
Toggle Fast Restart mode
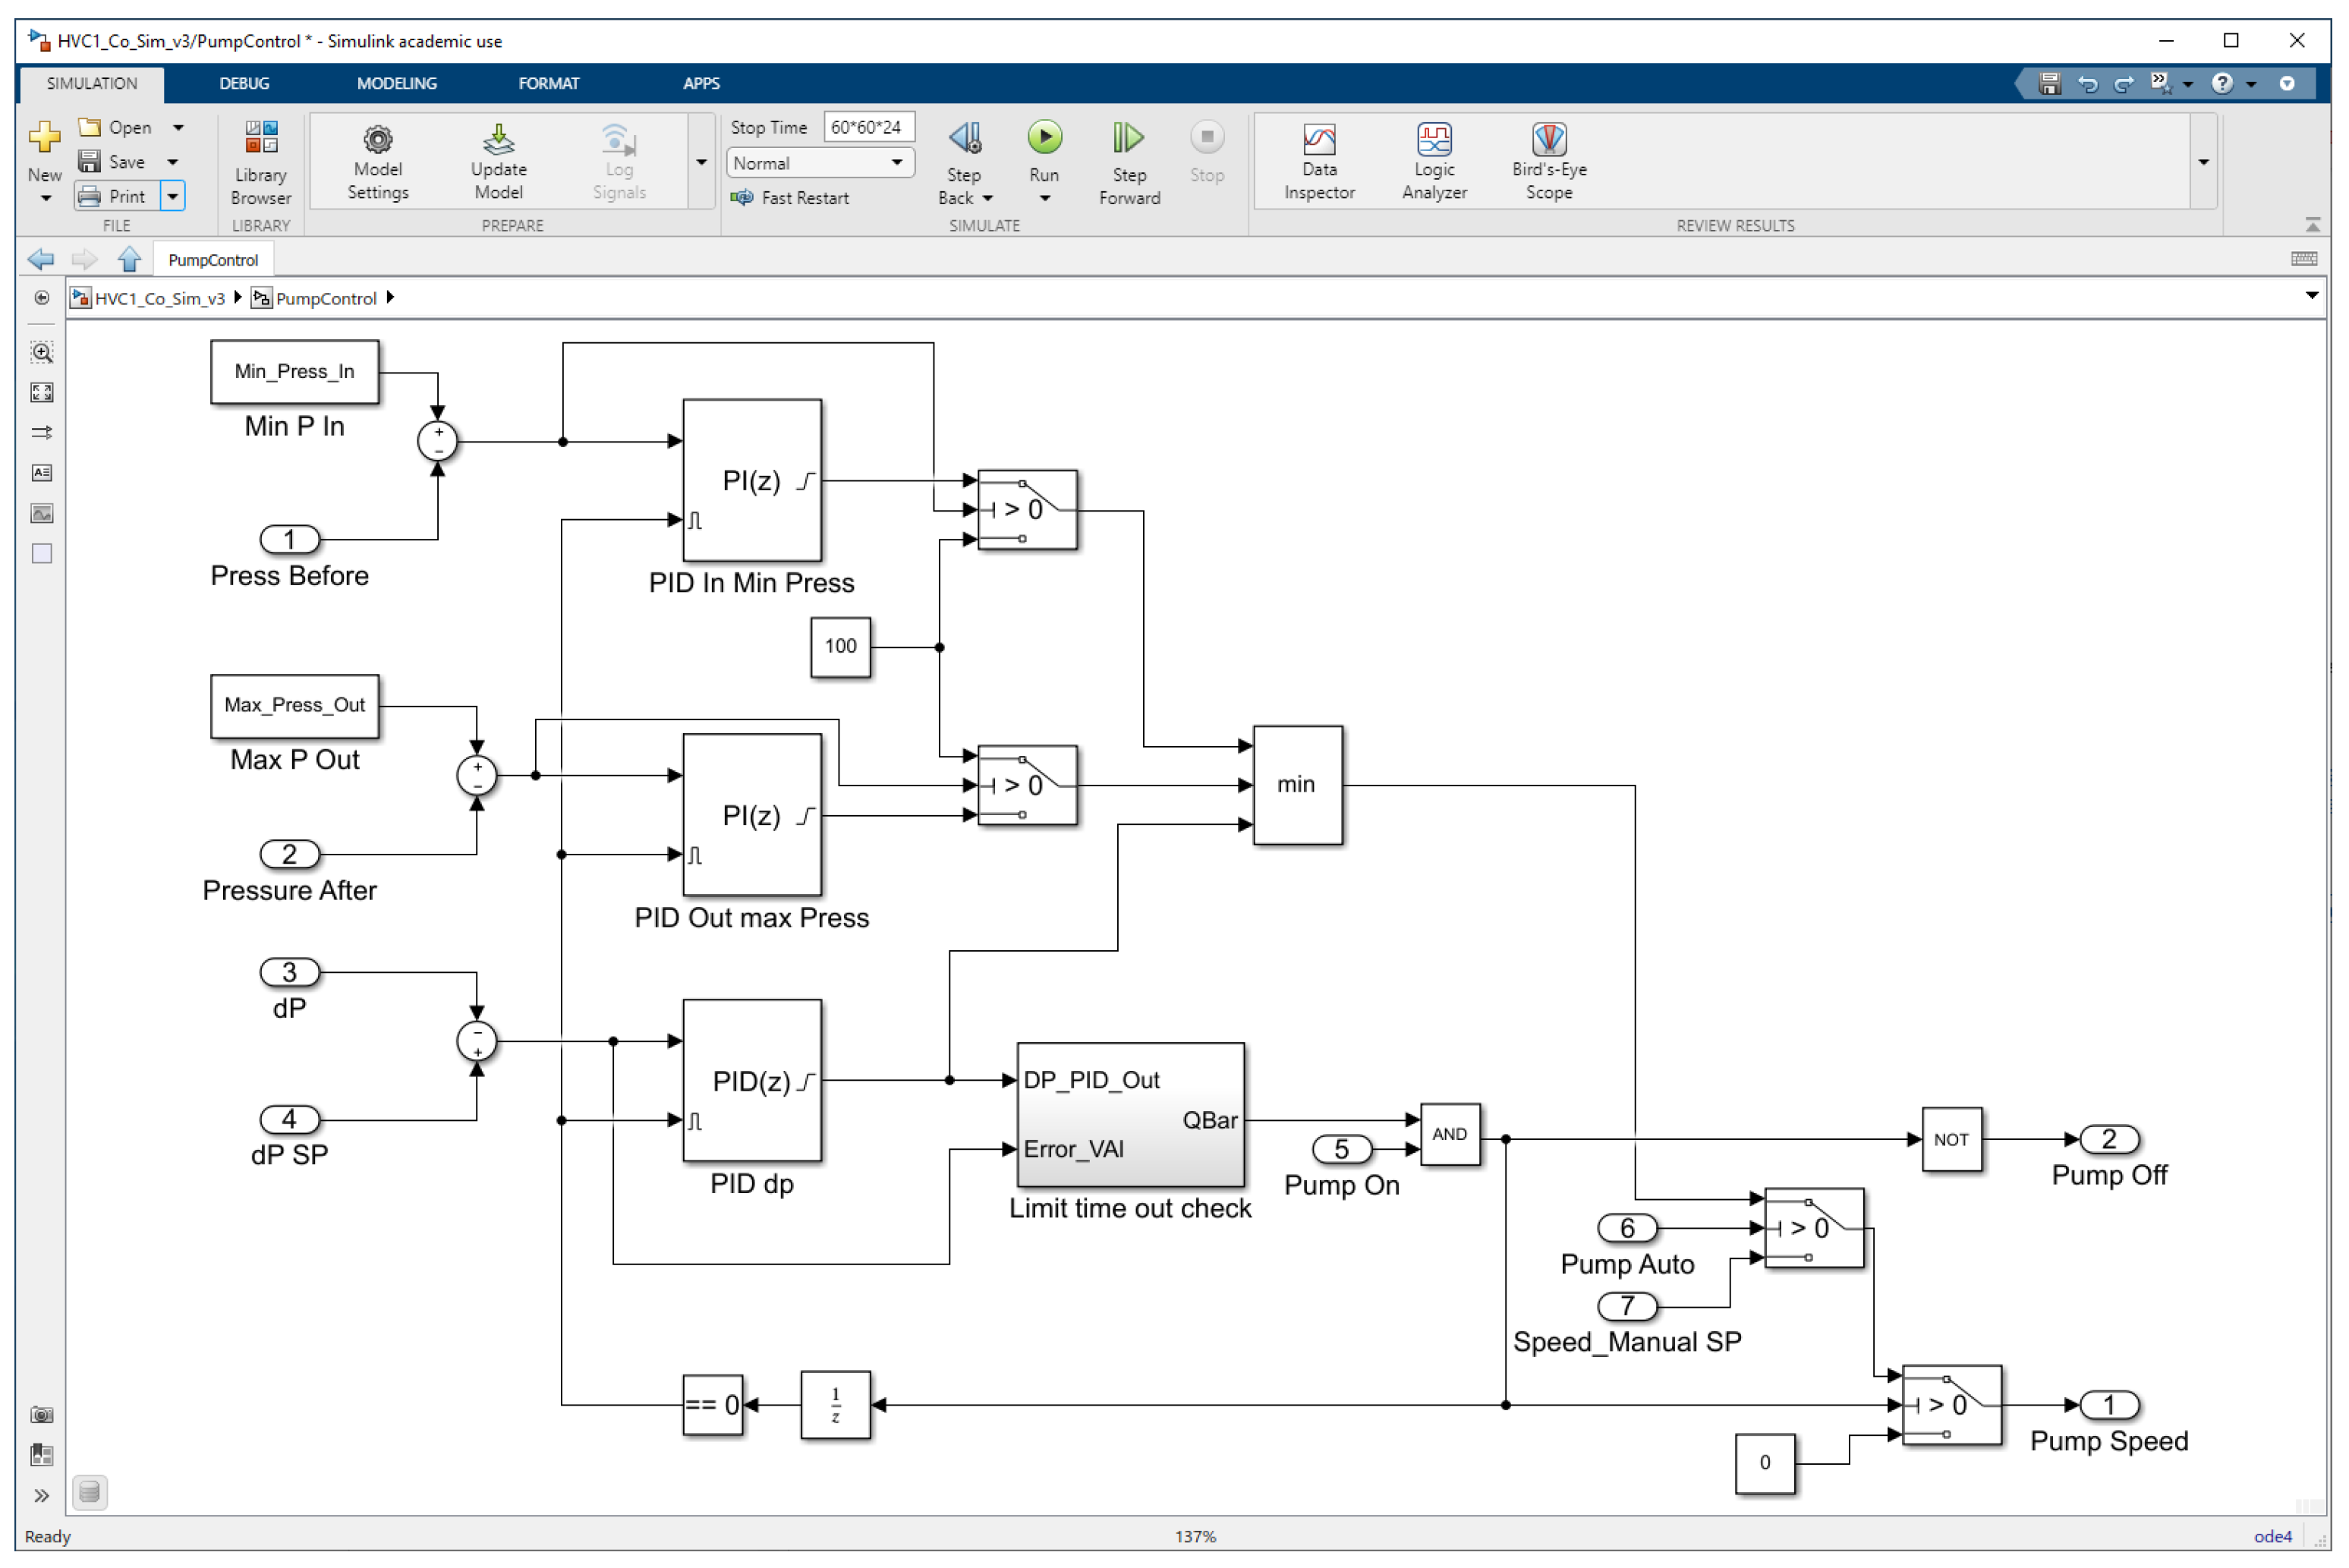790,198
